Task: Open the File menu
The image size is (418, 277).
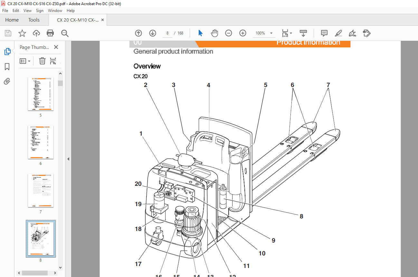Action: click(5, 11)
